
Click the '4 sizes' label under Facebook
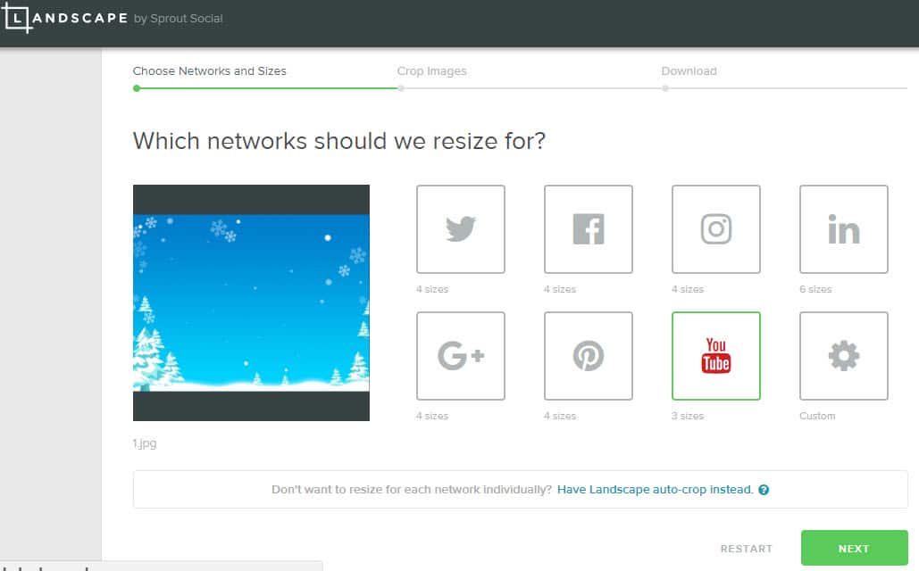tap(560, 289)
